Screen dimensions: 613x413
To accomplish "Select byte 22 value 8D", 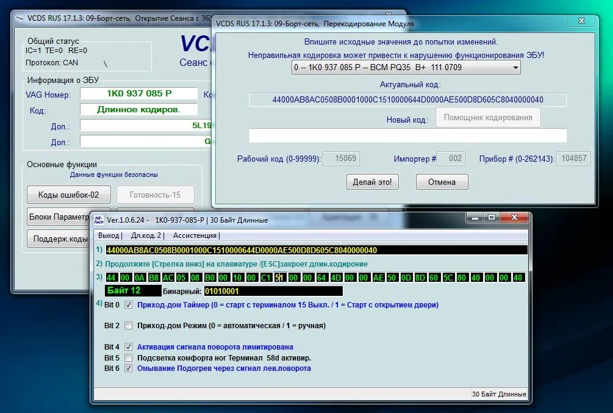I will pos(420,278).
